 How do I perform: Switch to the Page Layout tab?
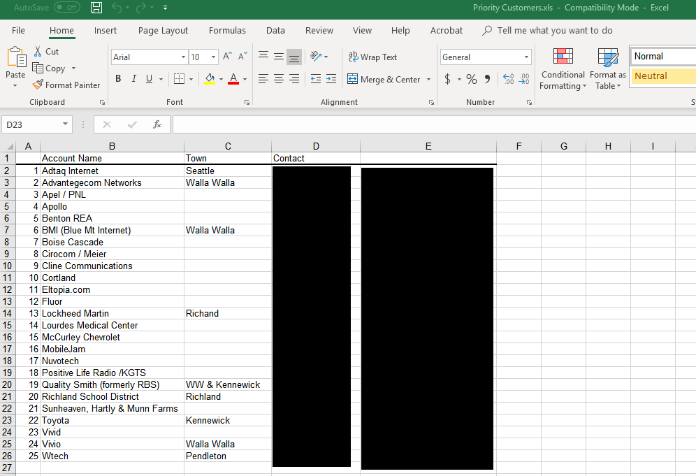click(163, 30)
